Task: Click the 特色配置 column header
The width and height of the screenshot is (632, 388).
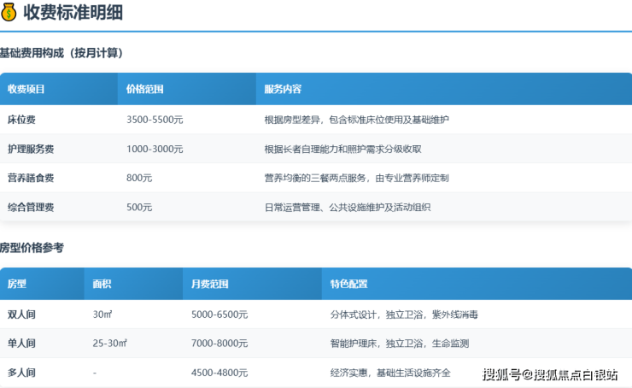Action: [x=348, y=284]
